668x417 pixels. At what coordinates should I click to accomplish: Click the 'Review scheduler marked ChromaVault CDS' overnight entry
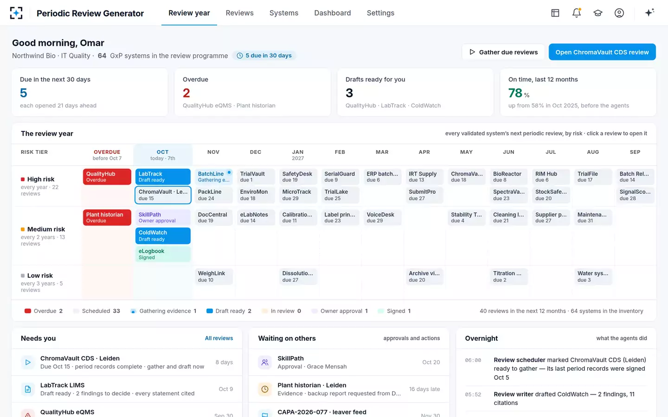pyautogui.click(x=556, y=369)
